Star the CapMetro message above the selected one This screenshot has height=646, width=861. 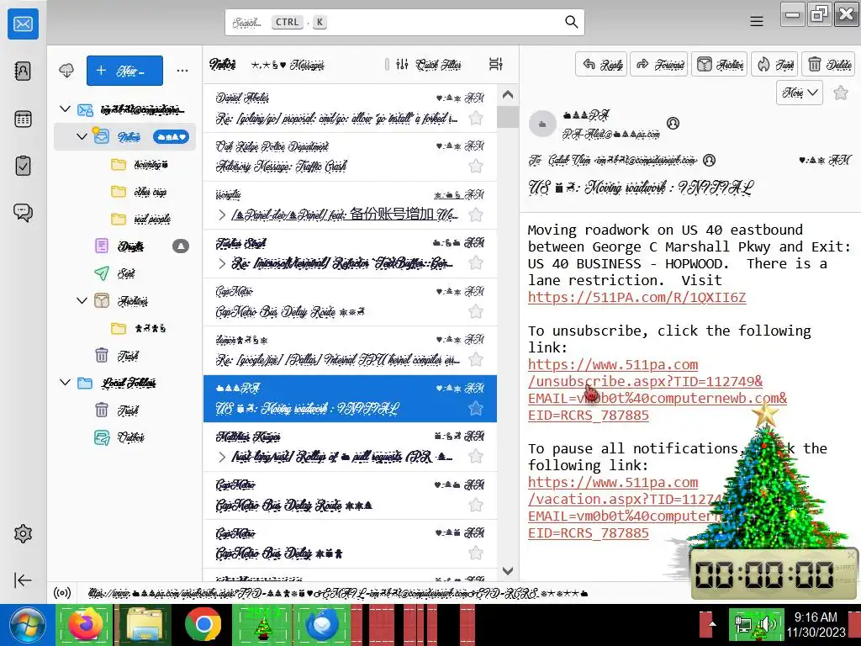(476, 311)
